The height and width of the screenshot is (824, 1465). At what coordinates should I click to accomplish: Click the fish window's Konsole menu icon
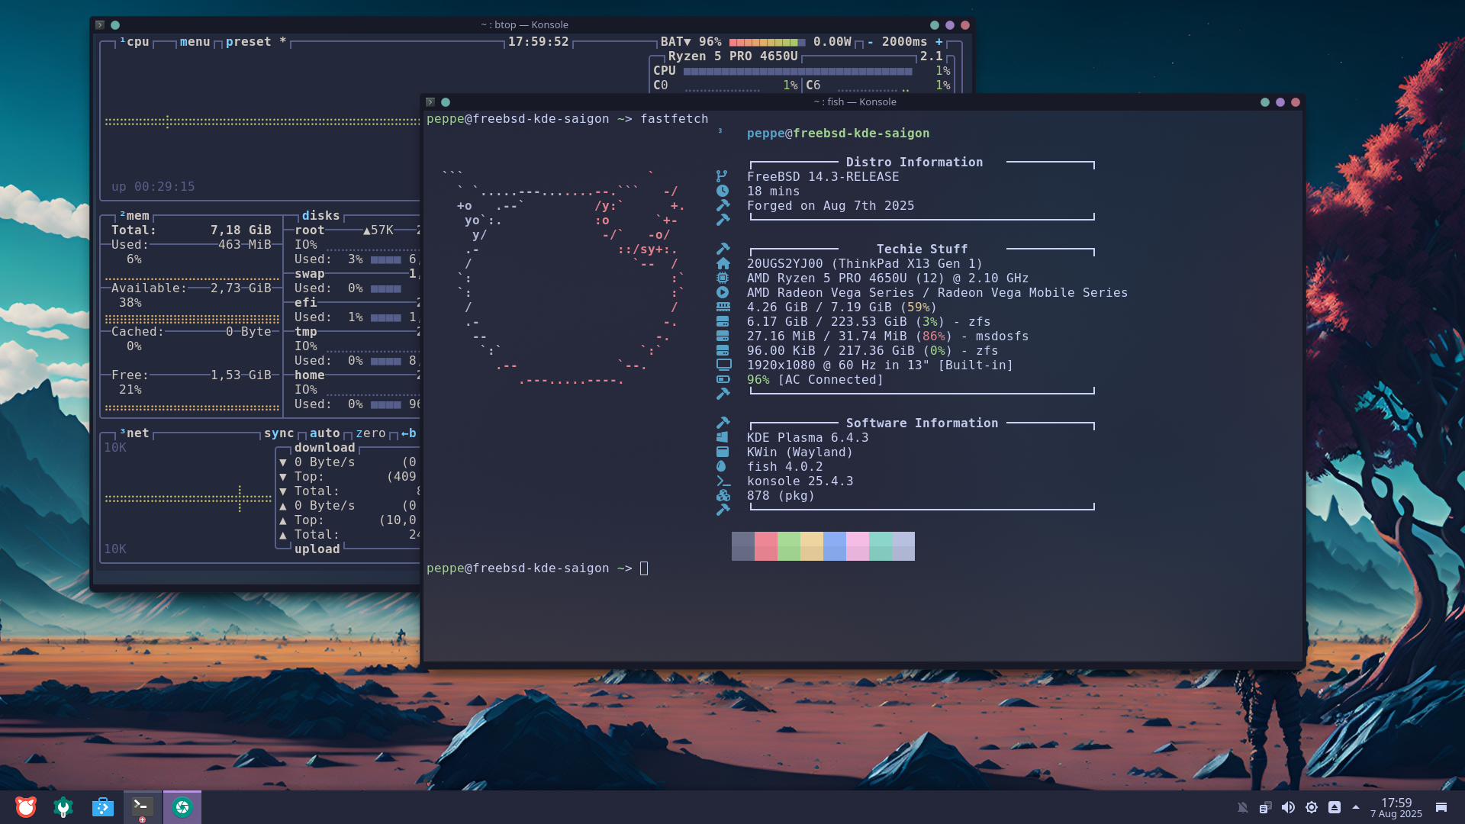430,102
